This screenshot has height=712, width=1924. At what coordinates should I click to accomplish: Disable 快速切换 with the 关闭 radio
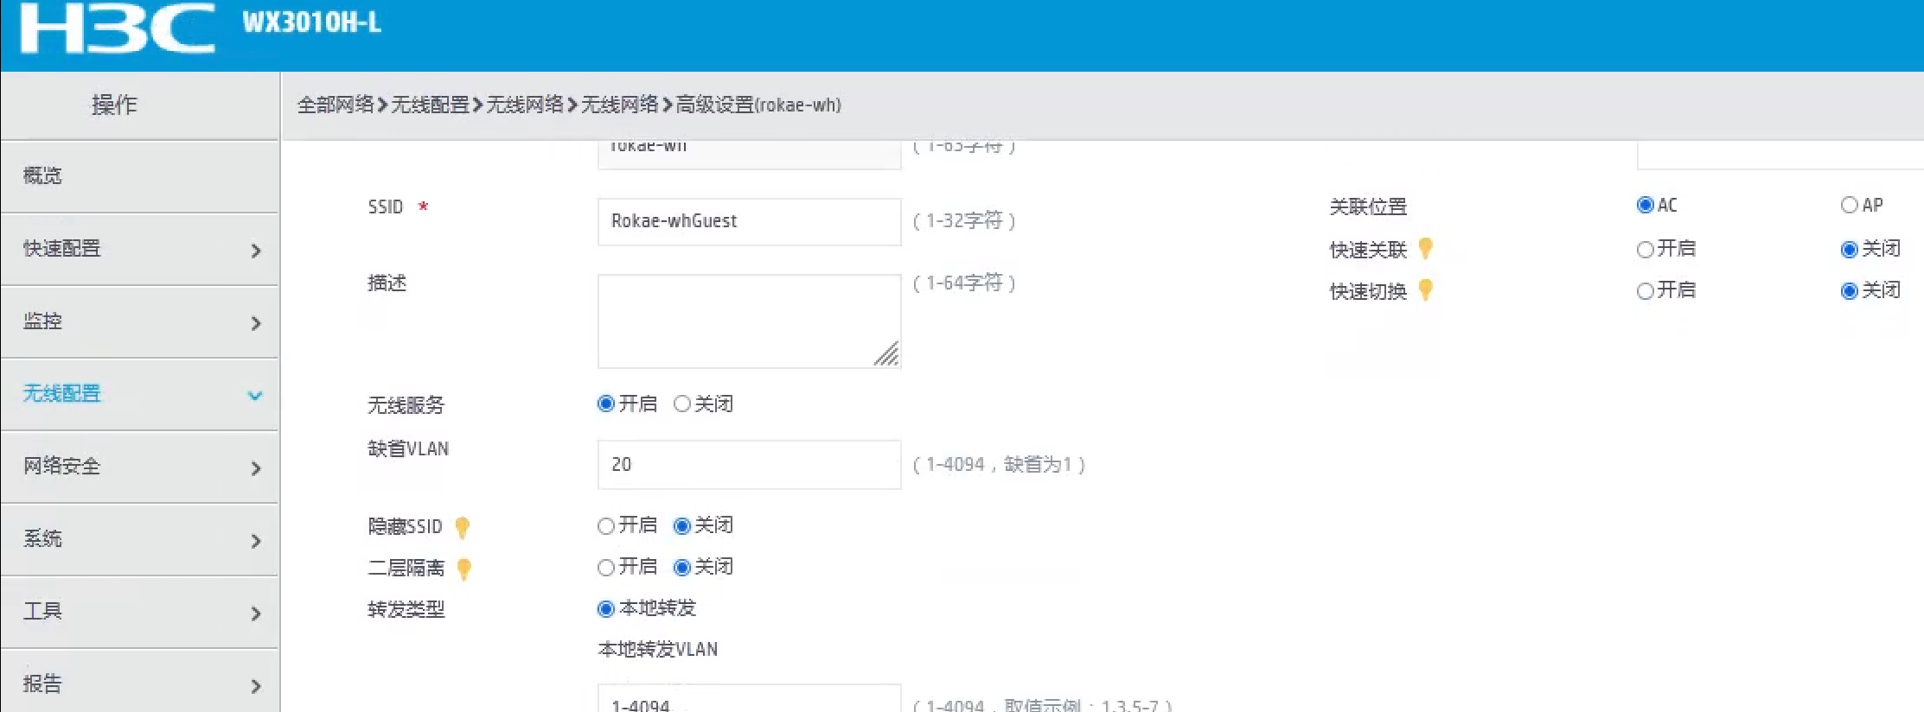1849,291
